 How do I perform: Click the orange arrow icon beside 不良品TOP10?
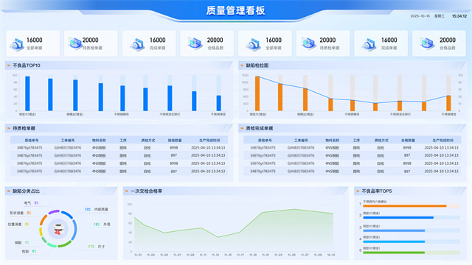click(x=9, y=66)
